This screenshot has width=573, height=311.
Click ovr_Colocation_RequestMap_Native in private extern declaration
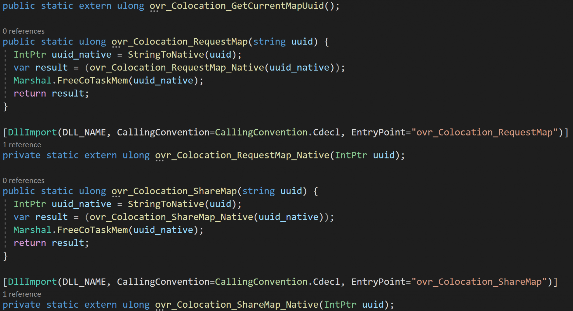(242, 155)
